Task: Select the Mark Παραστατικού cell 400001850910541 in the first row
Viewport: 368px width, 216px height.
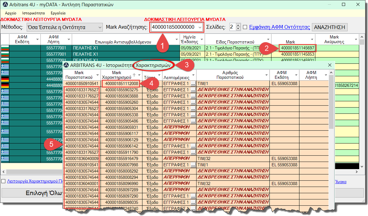Action: (x=82, y=83)
